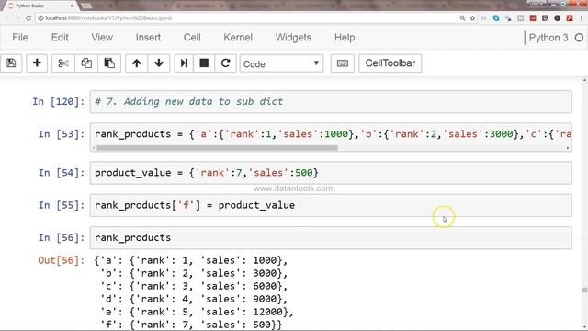Viewport: 588px width, 331px height.
Task: Open the Help menu
Action: click(345, 38)
